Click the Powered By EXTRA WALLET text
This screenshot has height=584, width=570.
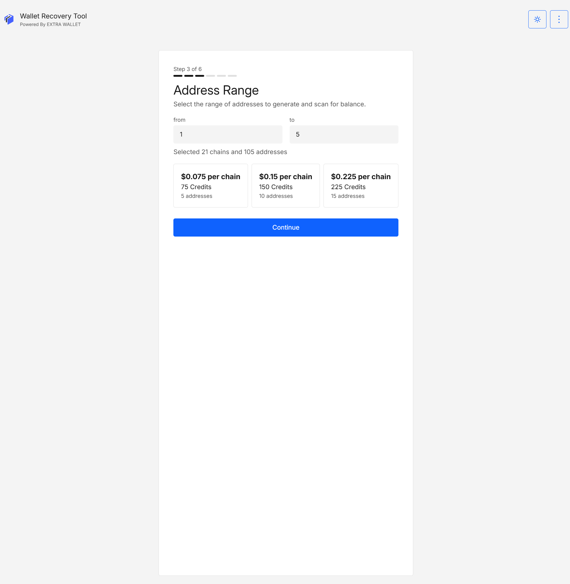coord(50,24)
